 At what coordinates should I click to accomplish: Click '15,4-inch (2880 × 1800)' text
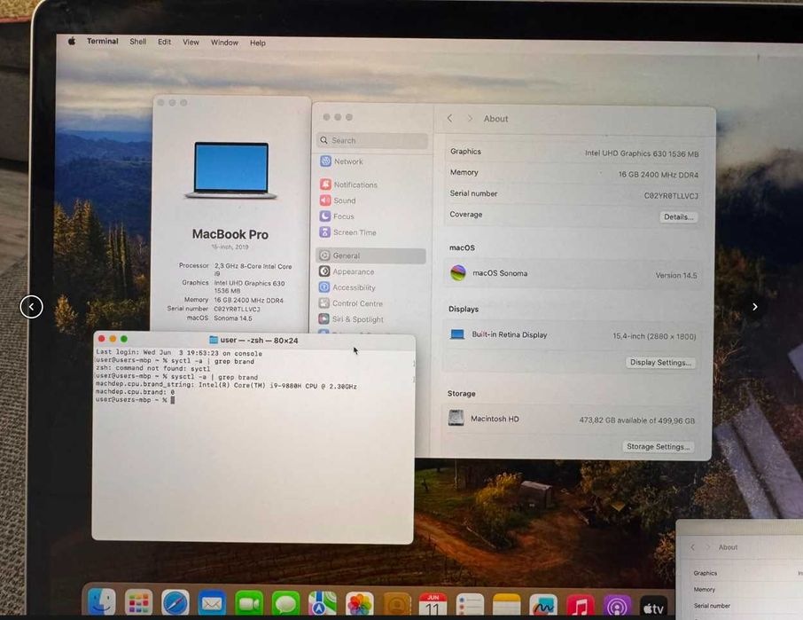coord(654,337)
